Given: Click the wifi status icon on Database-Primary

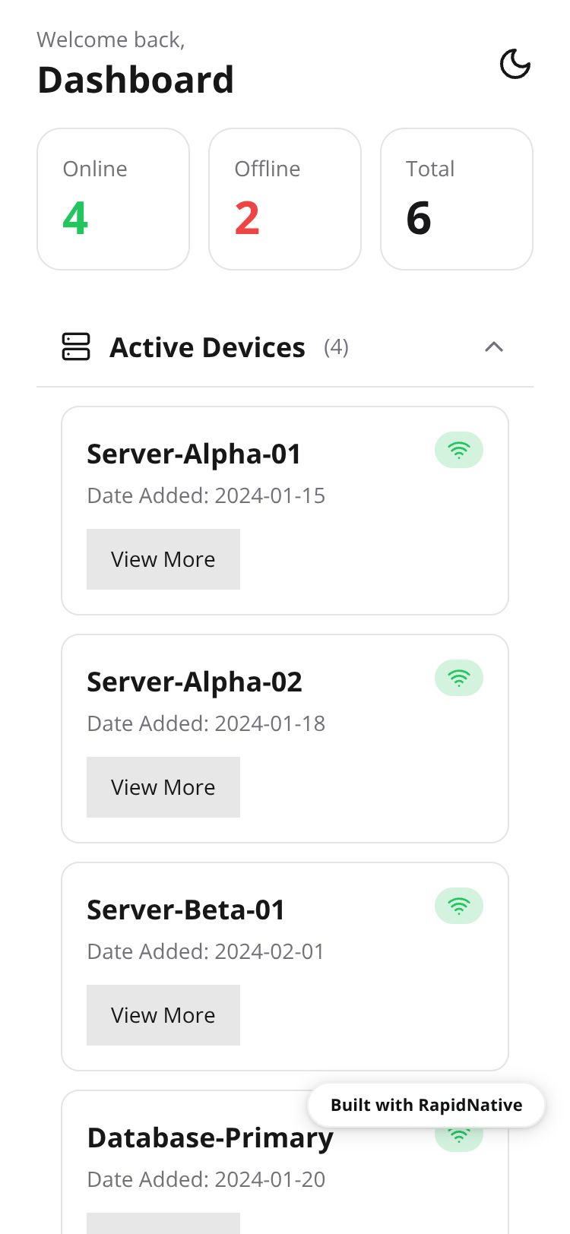Looking at the screenshot, I should tap(459, 1137).
